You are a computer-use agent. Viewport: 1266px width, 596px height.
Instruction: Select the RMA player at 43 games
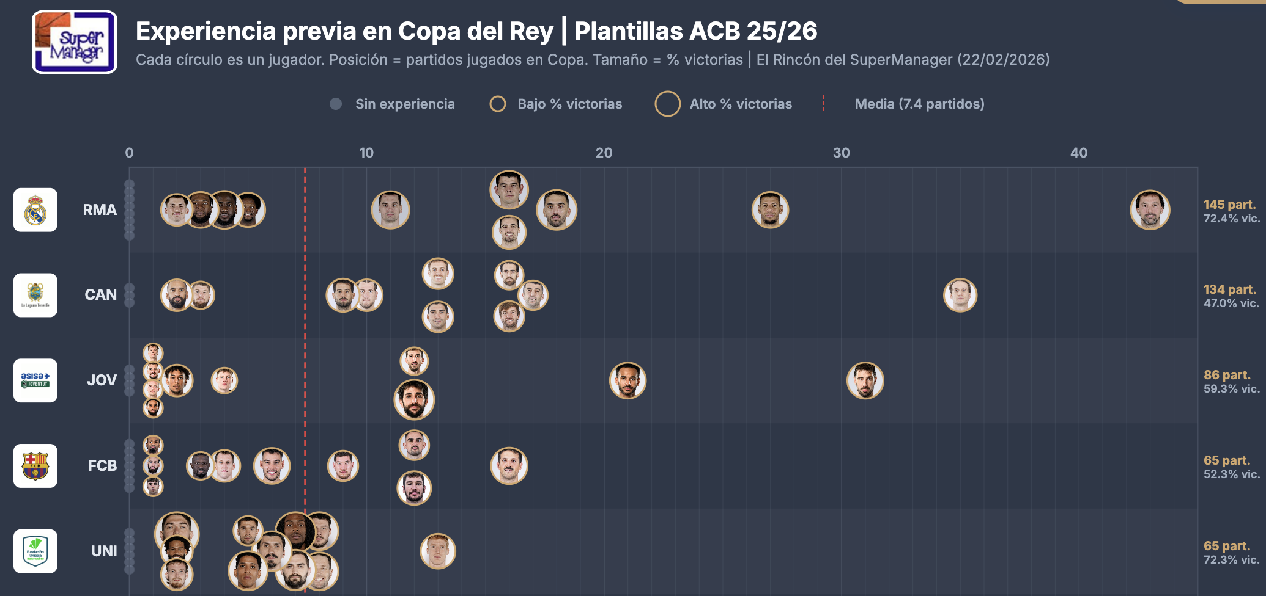(1150, 210)
